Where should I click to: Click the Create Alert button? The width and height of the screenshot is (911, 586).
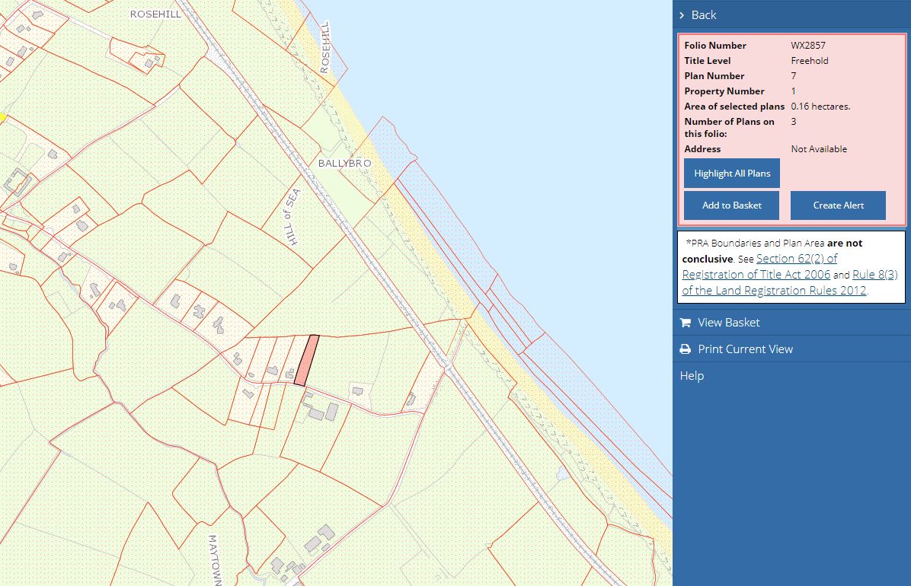coord(838,205)
